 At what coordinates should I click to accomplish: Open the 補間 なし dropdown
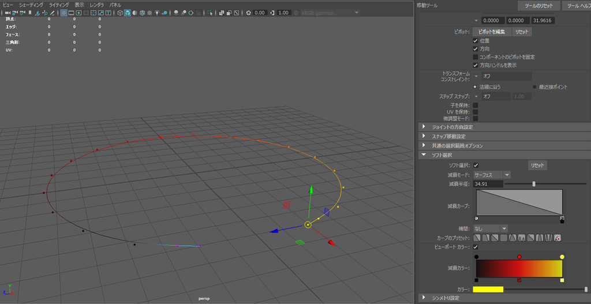coord(491,228)
